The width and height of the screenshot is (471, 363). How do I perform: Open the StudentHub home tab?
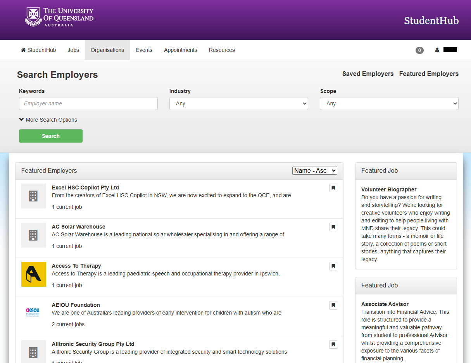tap(38, 50)
